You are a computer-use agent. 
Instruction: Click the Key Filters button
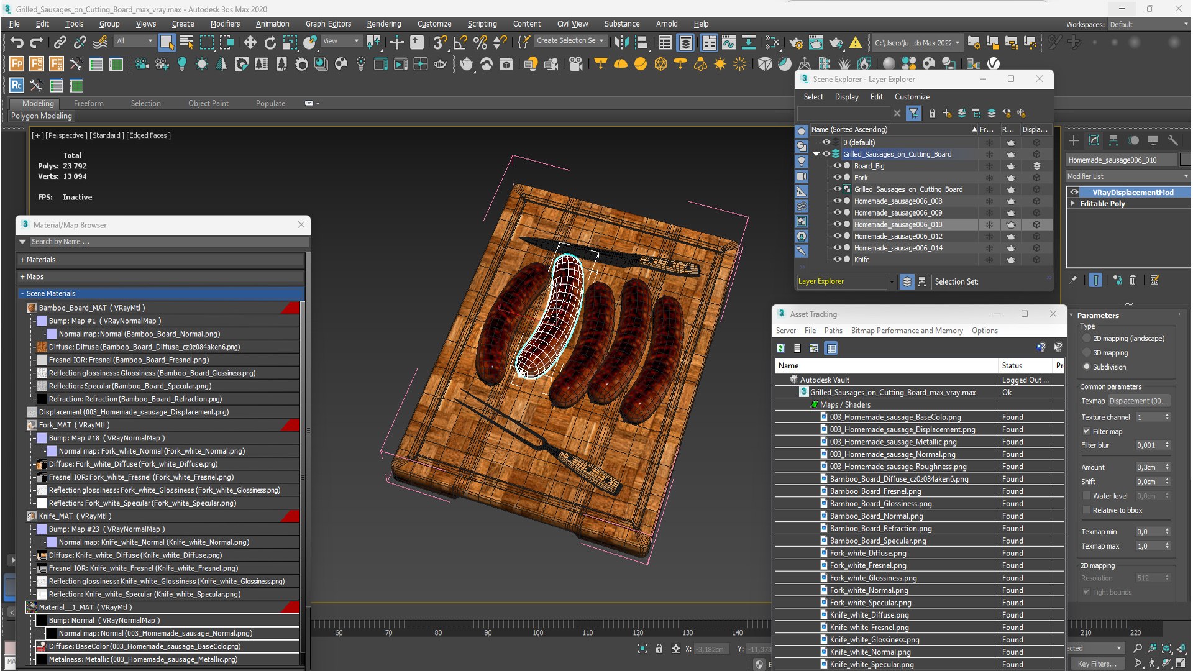(x=1097, y=664)
